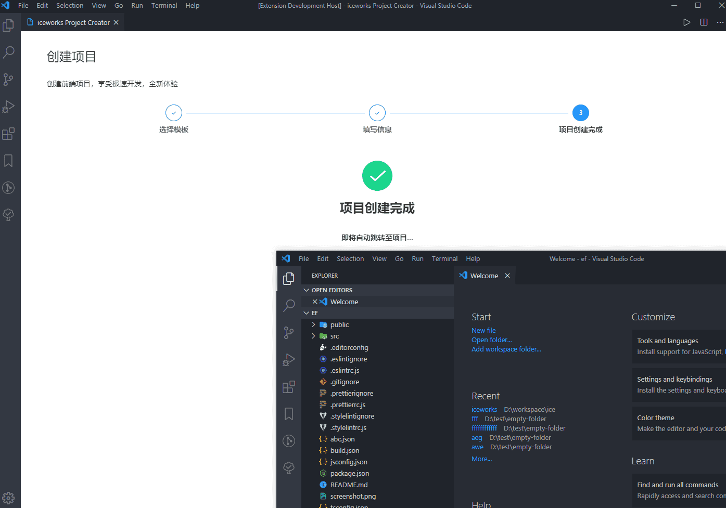
Task: Open Extensions in the ef window activity bar
Action: pos(289,387)
